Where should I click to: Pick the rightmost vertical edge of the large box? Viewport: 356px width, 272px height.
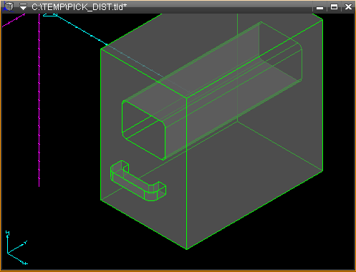323,95
